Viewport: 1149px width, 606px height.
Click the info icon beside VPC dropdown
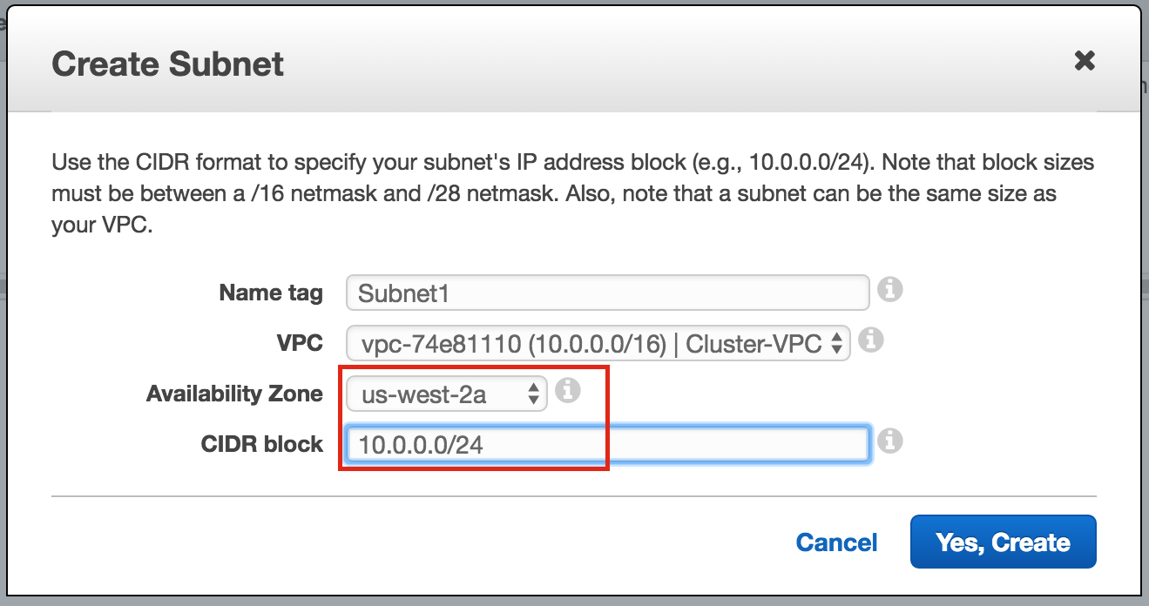tap(870, 340)
